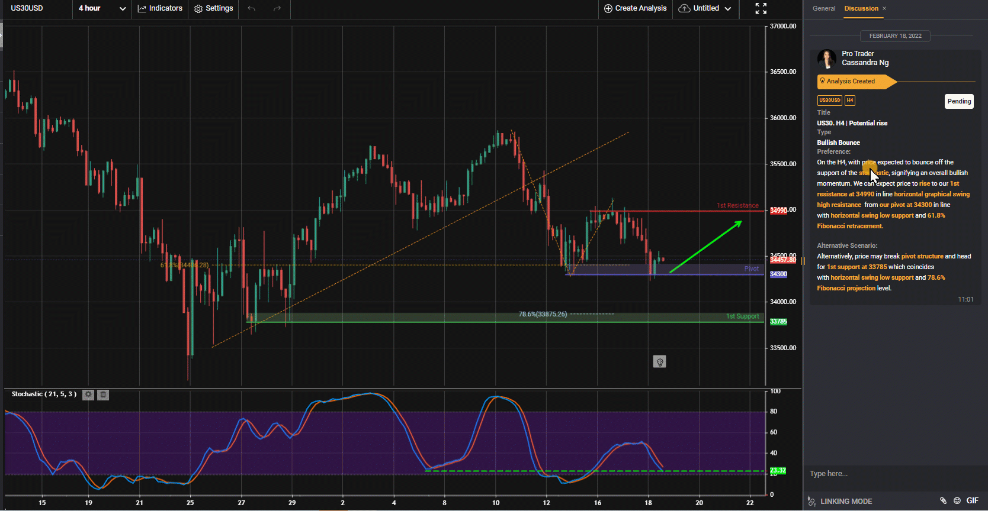Open Stochastic indicator settings gear

click(x=88, y=394)
